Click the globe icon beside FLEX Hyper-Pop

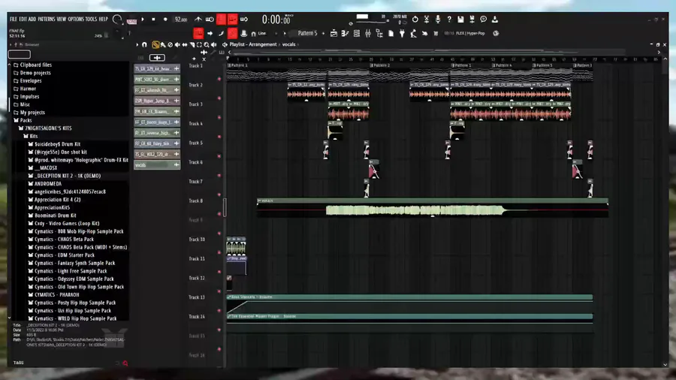tap(496, 33)
